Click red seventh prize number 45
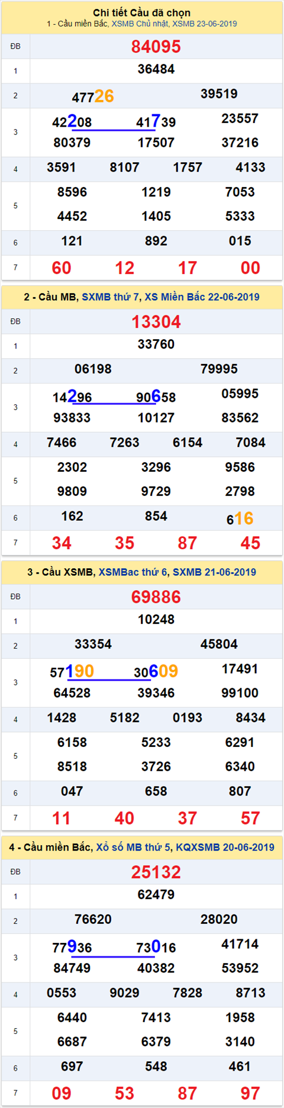 [x=250, y=543]
